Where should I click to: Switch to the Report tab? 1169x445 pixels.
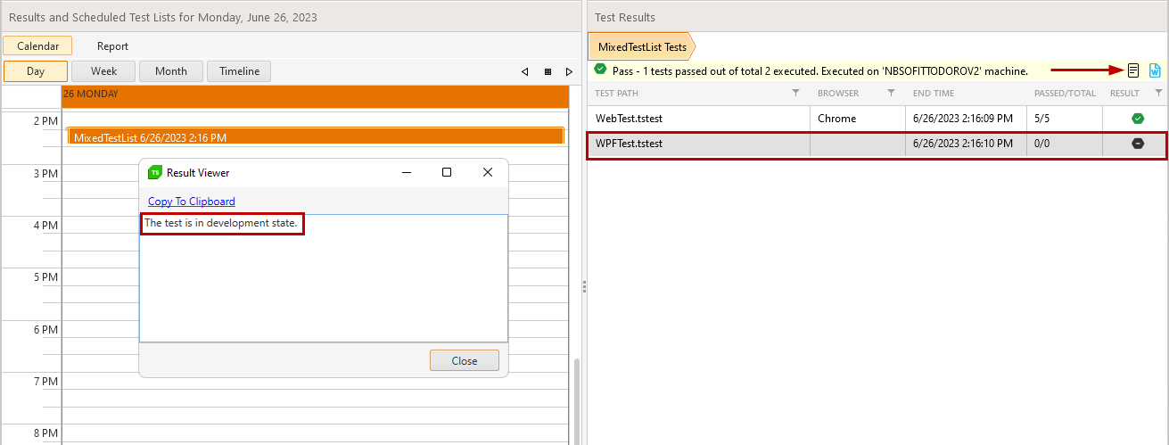tap(112, 45)
